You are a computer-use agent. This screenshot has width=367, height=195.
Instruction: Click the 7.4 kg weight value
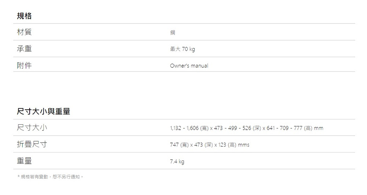tap(177, 162)
